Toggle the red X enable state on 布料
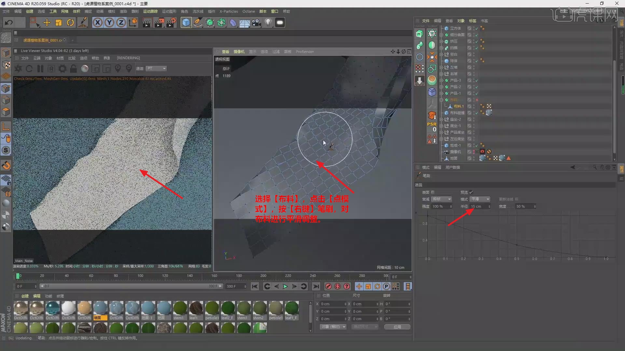Screen dimensions: 625x351 (x=477, y=100)
